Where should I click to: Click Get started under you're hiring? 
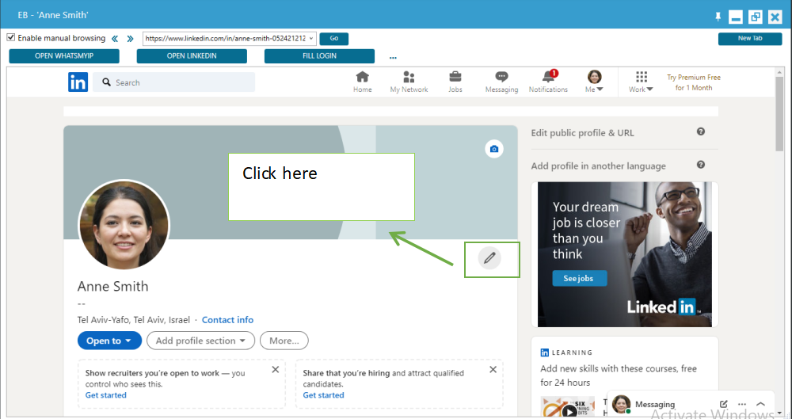point(323,395)
